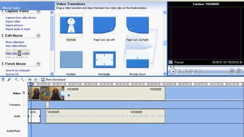
Task: Collapse the Capture Video section
Action: tap(38, 11)
